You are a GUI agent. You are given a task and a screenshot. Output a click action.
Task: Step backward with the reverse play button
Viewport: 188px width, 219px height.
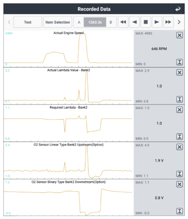[134, 22]
